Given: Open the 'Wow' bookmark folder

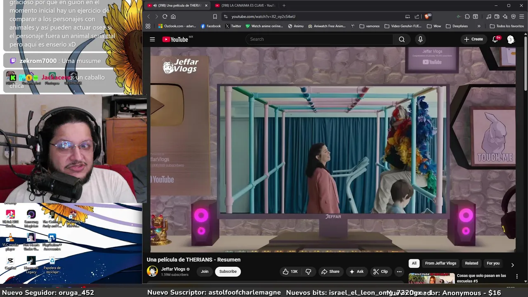Looking at the screenshot, I should pyautogui.click(x=434, y=26).
